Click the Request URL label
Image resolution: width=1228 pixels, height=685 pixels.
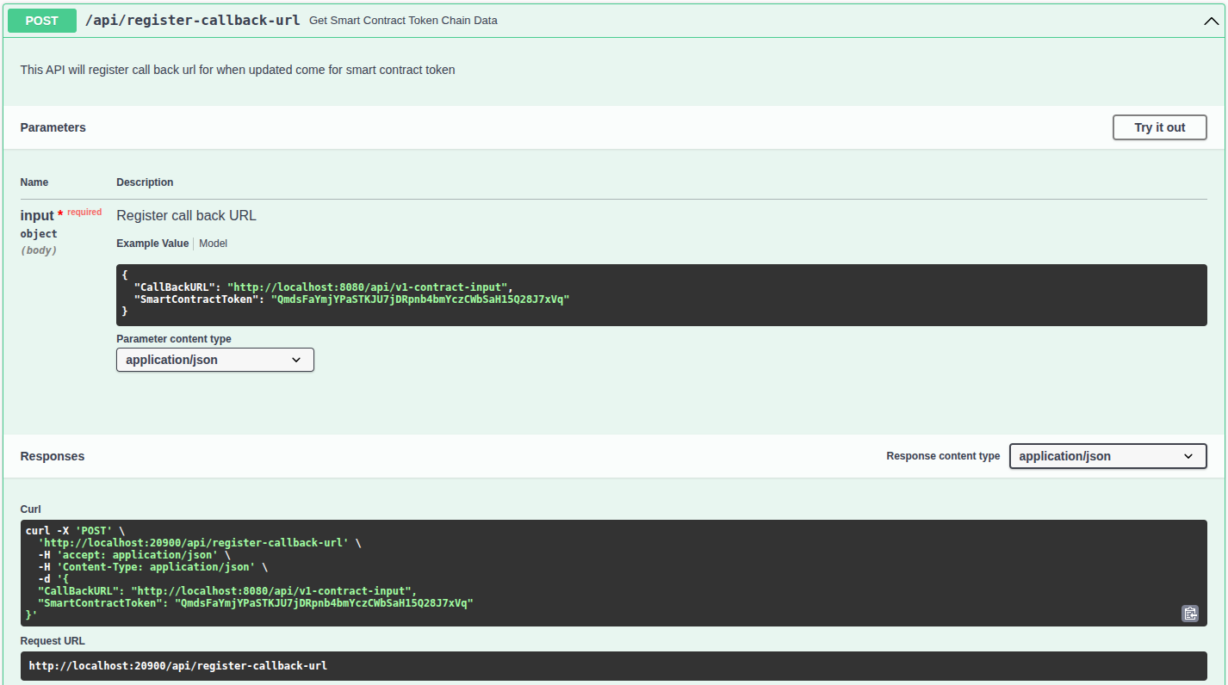[x=53, y=641]
